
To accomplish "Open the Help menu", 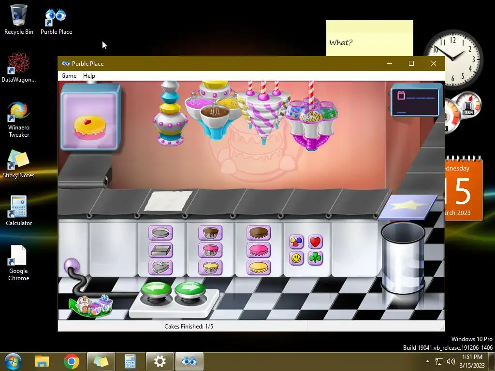I will point(89,76).
